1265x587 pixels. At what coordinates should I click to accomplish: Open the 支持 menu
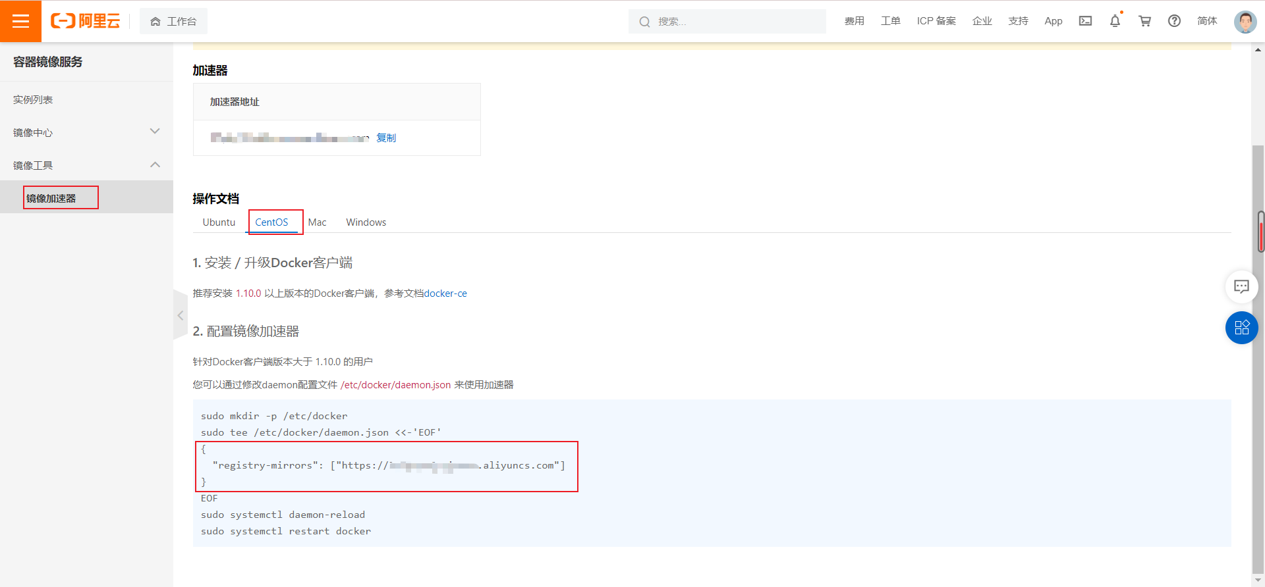tap(1018, 21)
